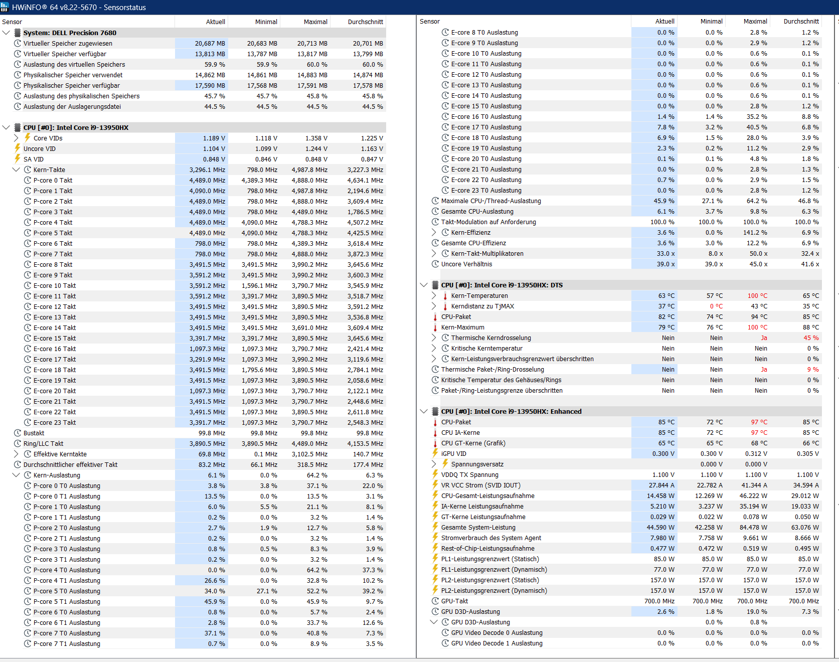Select the clock icon for E-core 8 Takt

click(28, 264)
